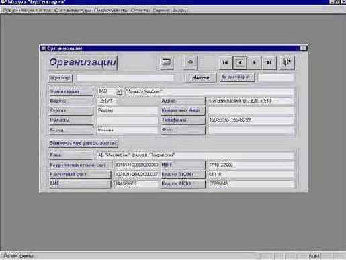The image size is (346, 260).
Task: Go to the first organization record
Action: 225,62
